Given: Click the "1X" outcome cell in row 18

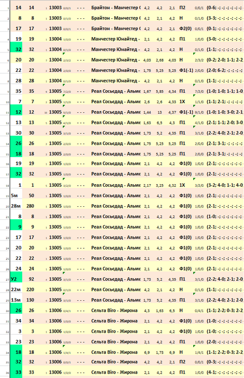Looking at the screenshot, I should click(x=182, y=185).
